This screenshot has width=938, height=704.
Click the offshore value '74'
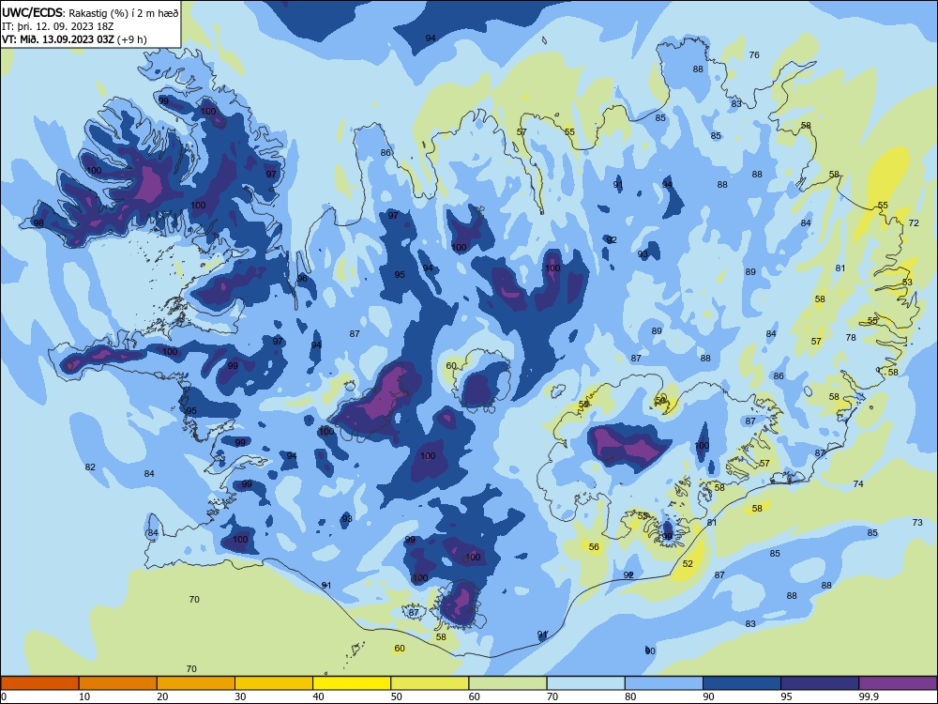858,483
